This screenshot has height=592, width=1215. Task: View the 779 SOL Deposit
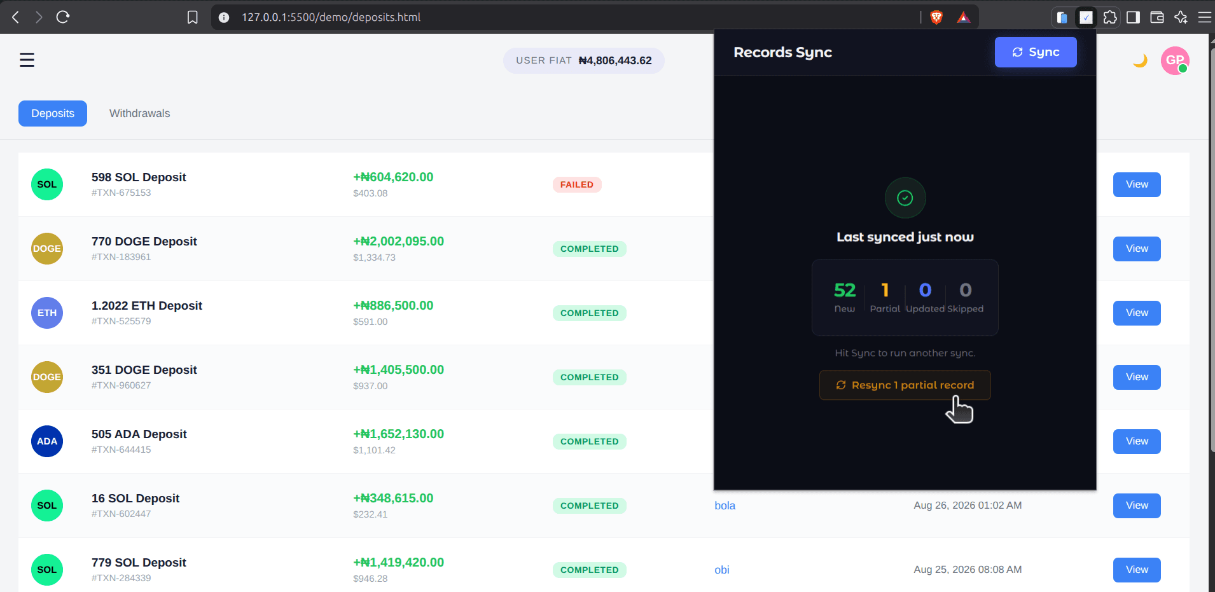[x=1137, y=570]
